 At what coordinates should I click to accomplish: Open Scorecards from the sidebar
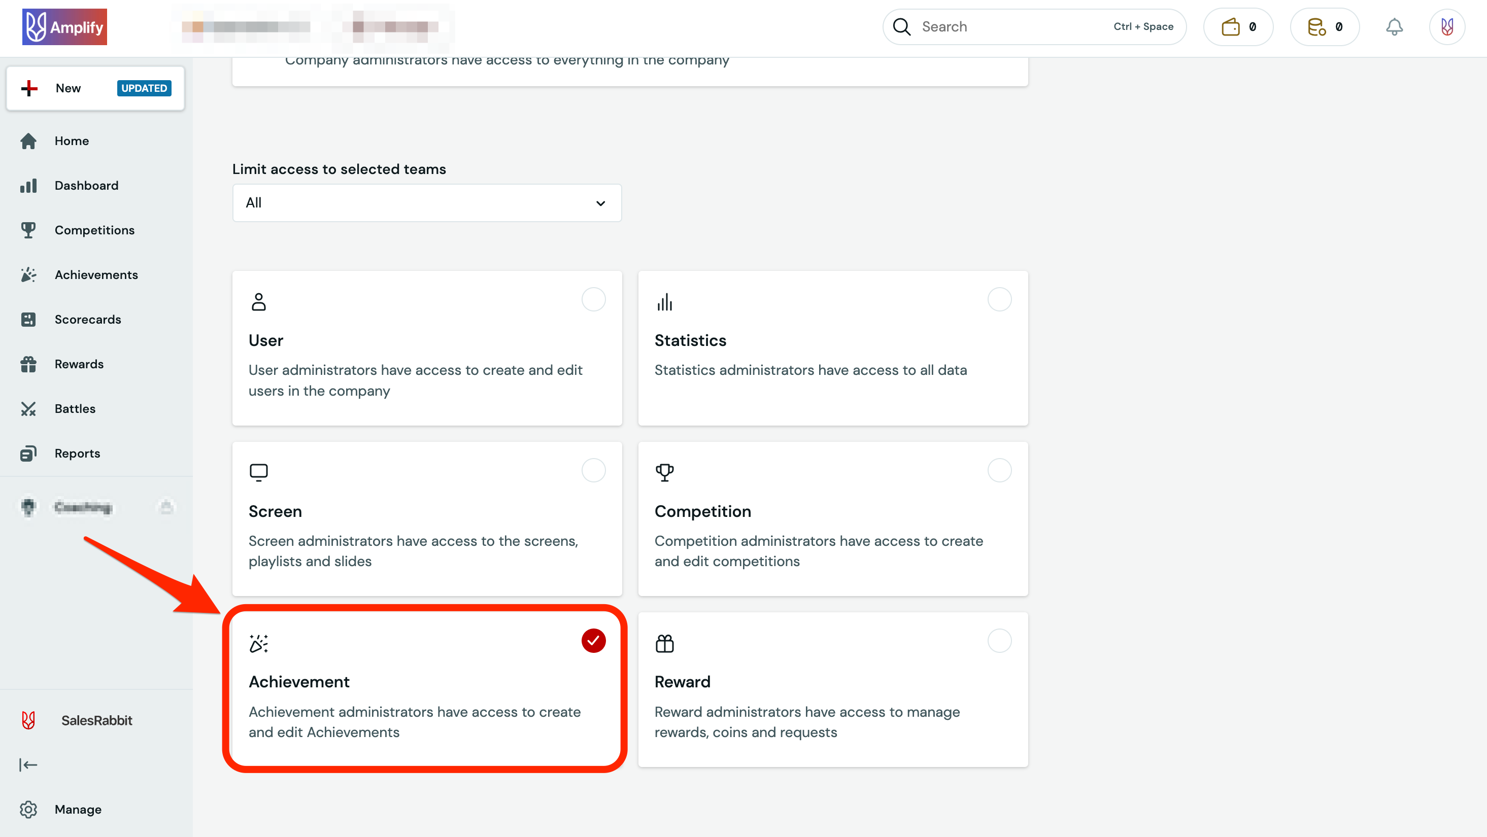(x=87, y=319)
